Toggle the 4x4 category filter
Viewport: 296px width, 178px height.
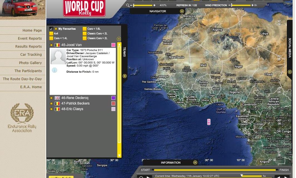(x=51, y=34)
